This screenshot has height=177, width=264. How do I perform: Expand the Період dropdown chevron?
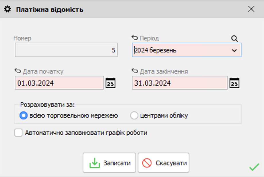(x=234, y=50)
